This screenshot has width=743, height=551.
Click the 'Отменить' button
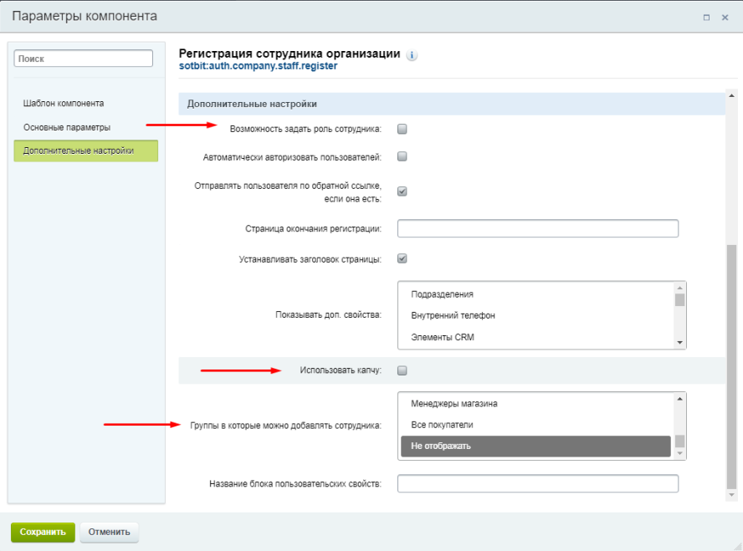click(x=109, y=532)
